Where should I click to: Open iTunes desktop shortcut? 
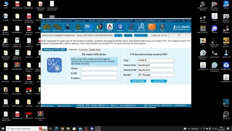point(214,17)
